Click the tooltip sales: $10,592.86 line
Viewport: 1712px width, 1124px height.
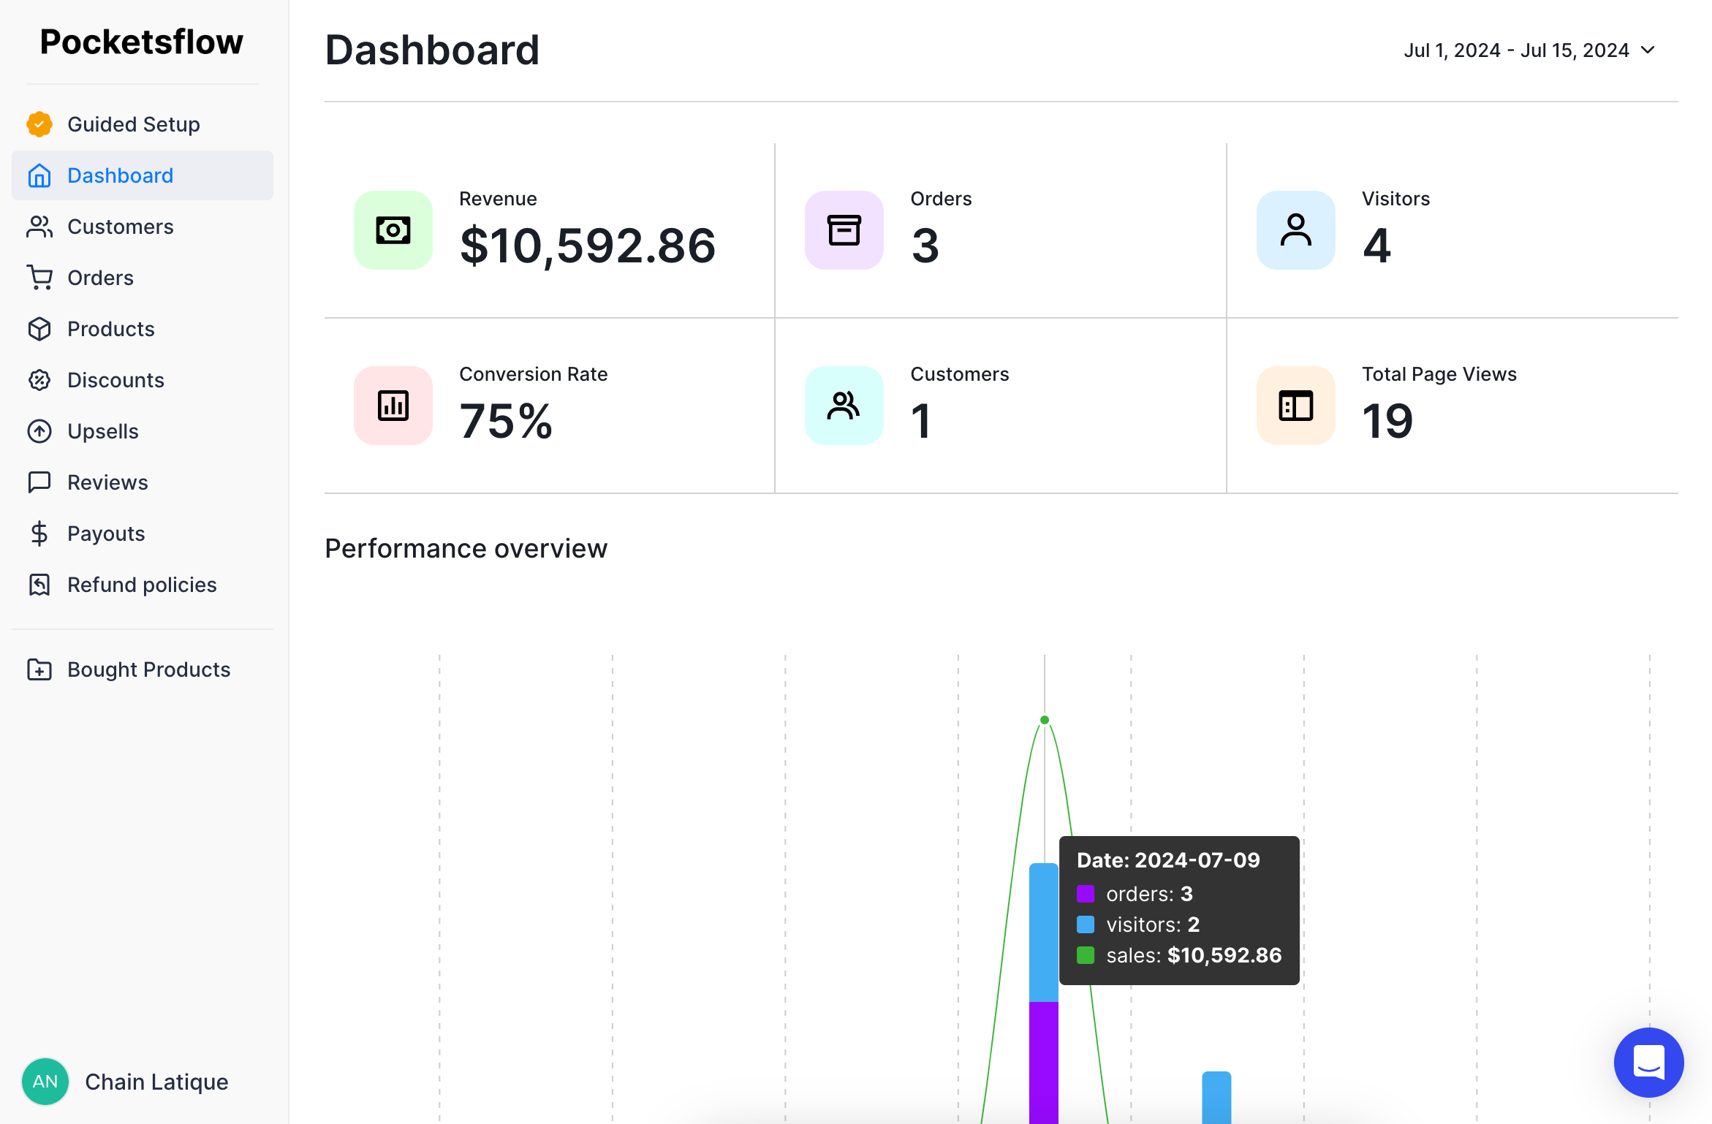(1179, 955)
